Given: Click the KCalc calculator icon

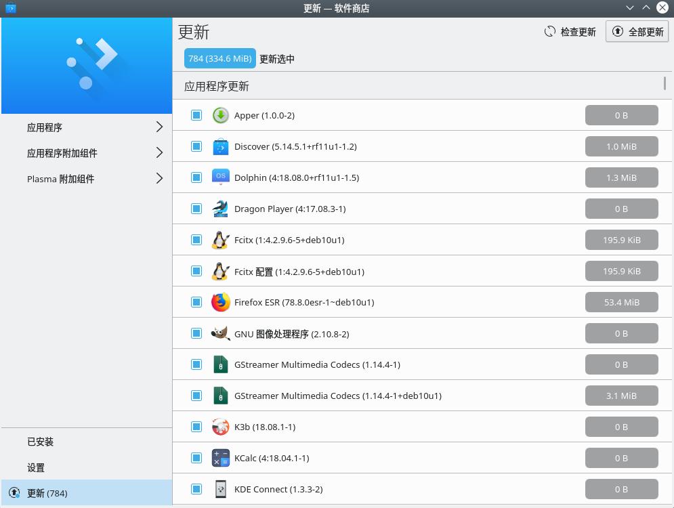Looking at the screenshot, I should (x=221, y=458).
